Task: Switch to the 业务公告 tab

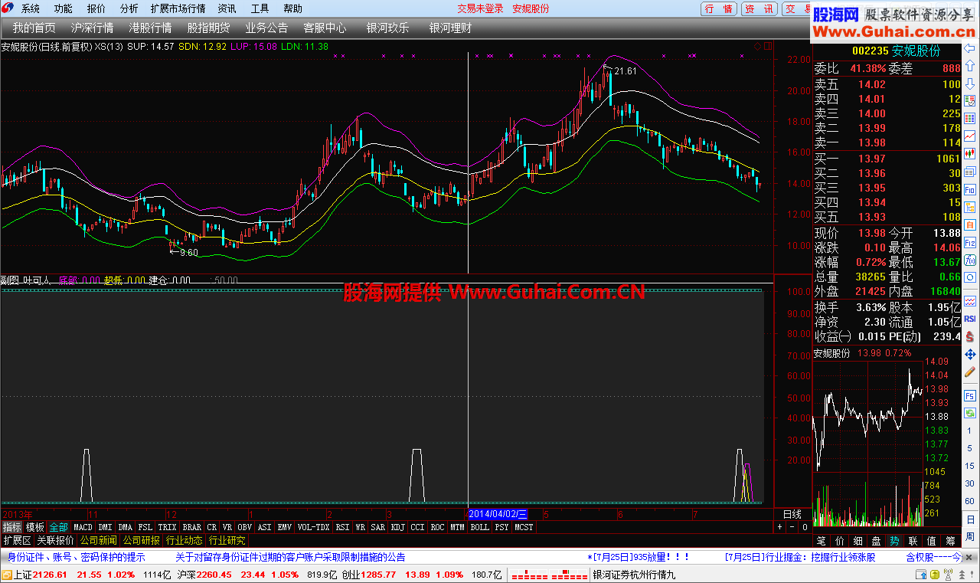Action: pos(266,28)
